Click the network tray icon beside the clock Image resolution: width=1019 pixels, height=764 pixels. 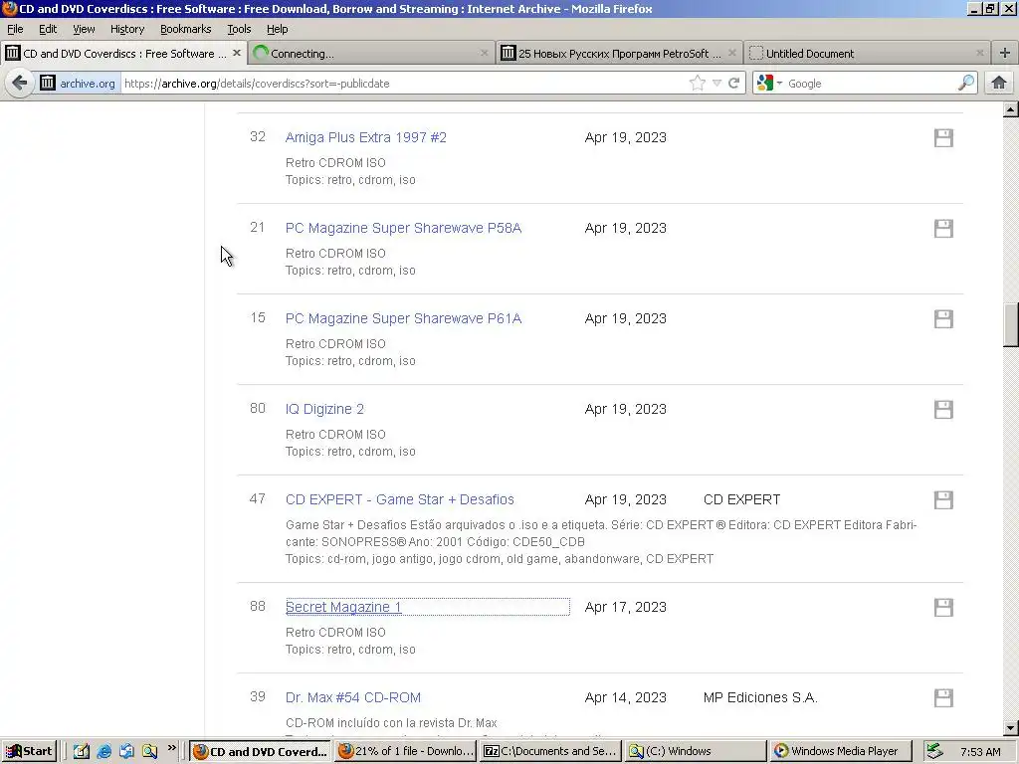point(934,751)
